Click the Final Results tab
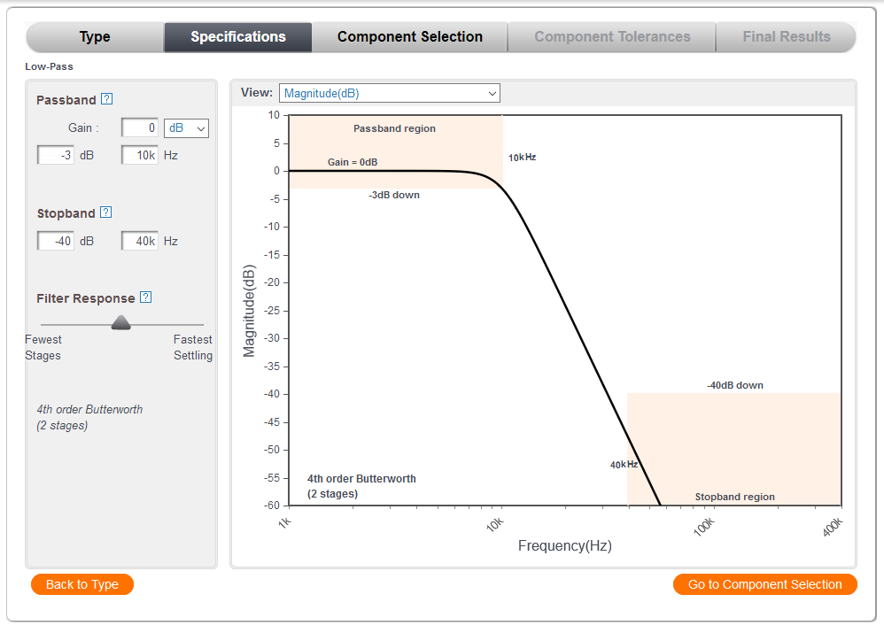 pyautogui.click(x=787, y=37)
